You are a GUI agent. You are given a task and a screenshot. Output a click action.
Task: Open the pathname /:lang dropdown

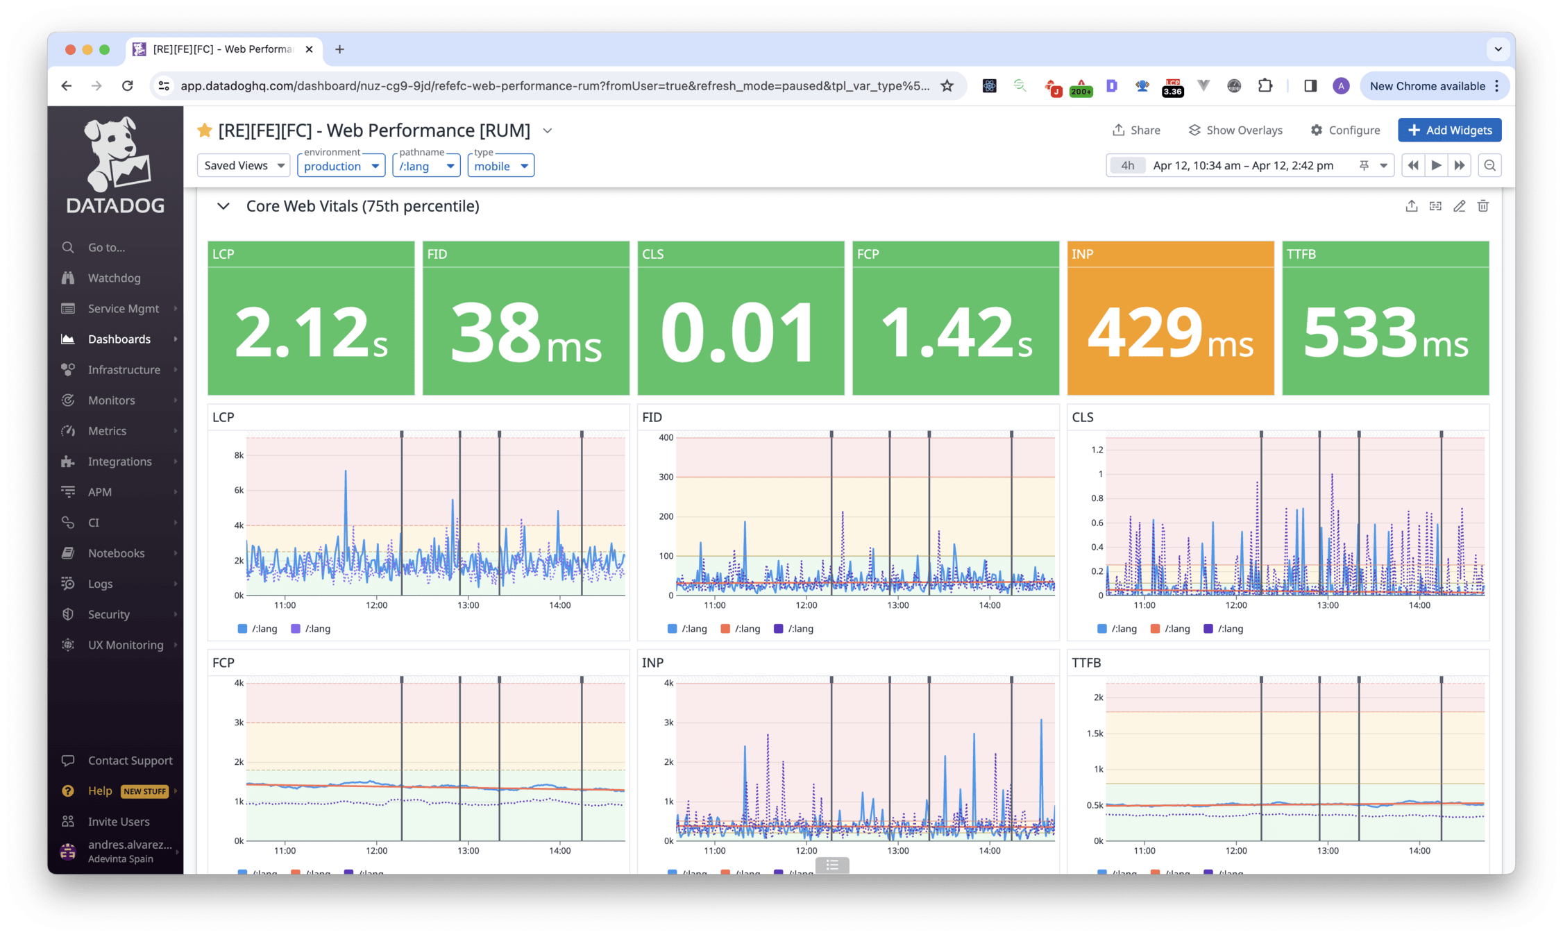click(426, 166)
